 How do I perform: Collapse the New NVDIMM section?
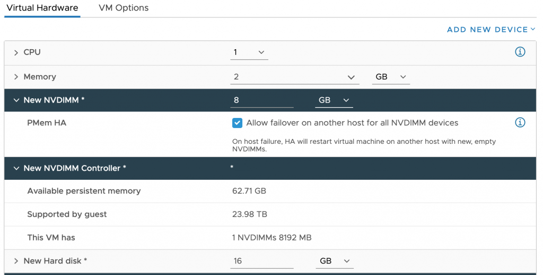point(16,100)
